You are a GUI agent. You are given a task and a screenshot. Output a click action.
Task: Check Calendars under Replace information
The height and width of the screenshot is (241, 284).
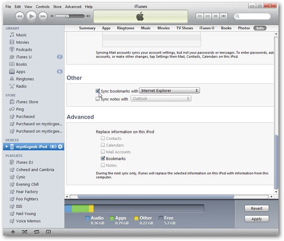pyautogui.click(x=103, y=145)
